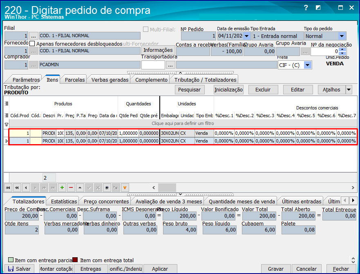Collapse header panel with up chevron
This screenshot has height=274, width=360.
(x=181, y=73)
